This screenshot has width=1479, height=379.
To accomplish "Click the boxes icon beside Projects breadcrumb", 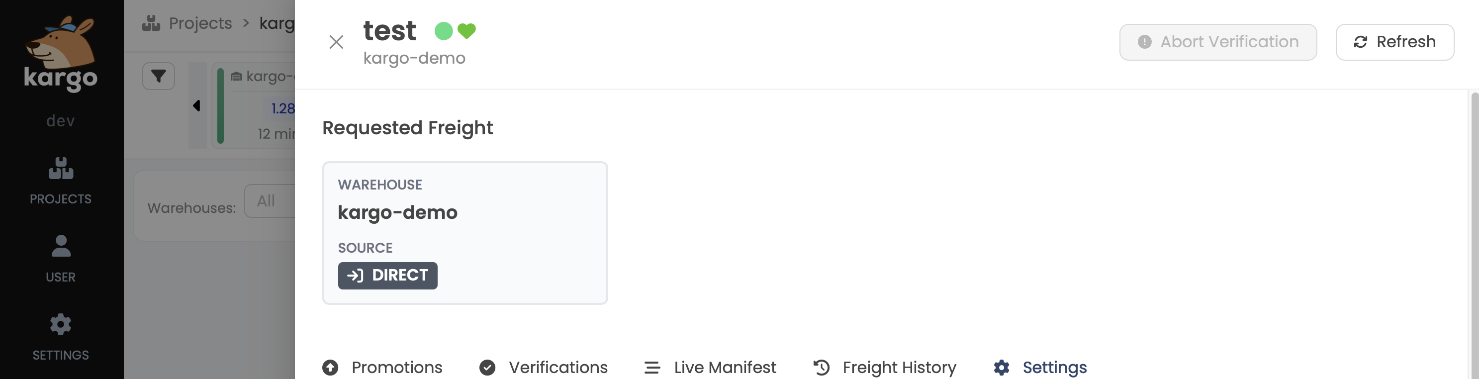I will (151, 23).
